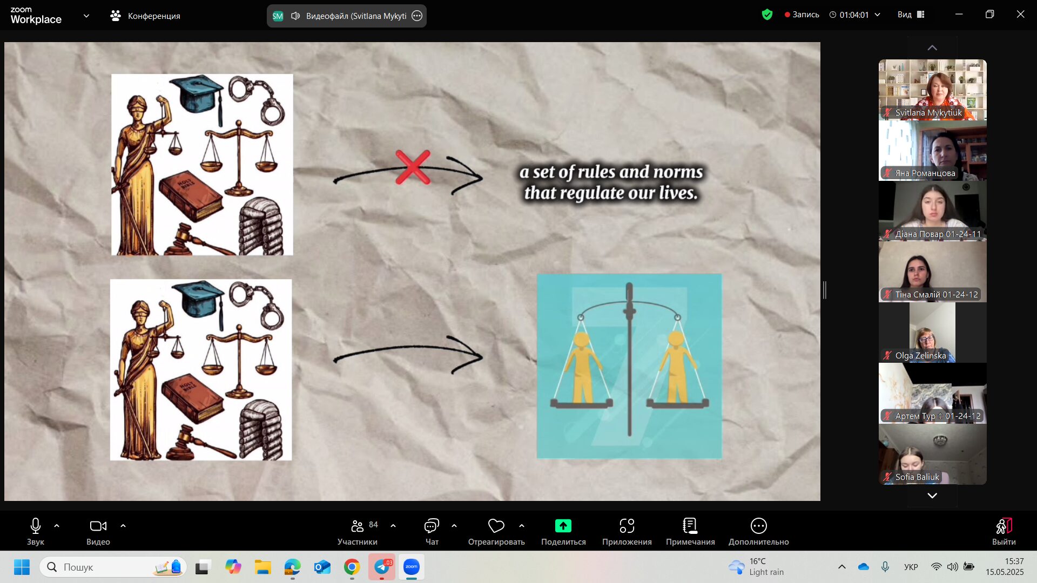
Task: Click the green Поделиться share screen button
Action: 563,526
